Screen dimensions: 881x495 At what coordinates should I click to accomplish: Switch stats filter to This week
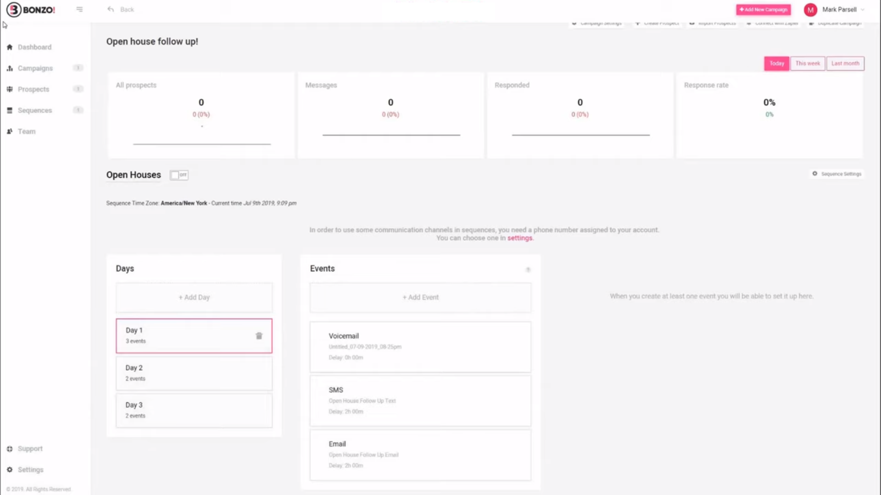(808, 63)
